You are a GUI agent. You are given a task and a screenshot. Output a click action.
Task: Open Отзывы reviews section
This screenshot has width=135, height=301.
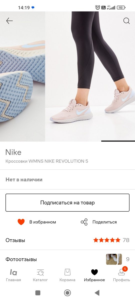(x=67, y=240)
